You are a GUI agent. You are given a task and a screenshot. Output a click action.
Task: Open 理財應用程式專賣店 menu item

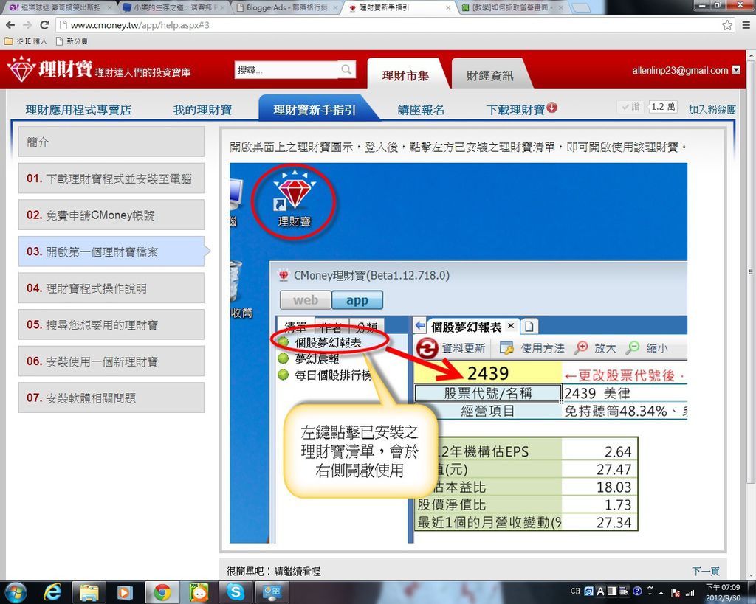tap(78, 110)
